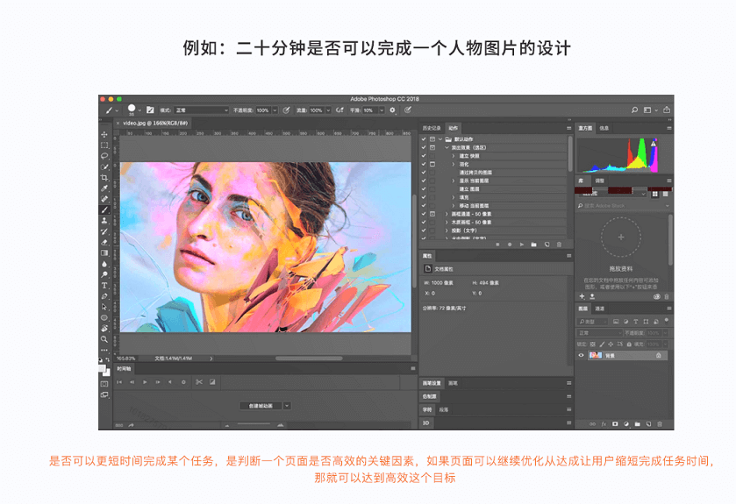Open brush preset picker arrow
The width and height of the screenshot is (736, 504).
click(x=139, y=110)
